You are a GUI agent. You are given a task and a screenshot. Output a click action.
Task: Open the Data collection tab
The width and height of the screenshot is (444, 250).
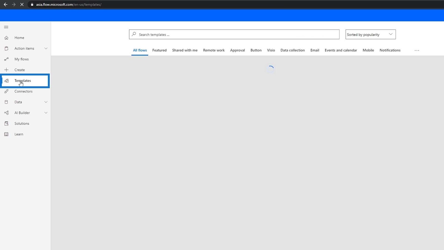click(x=293, y=50)
